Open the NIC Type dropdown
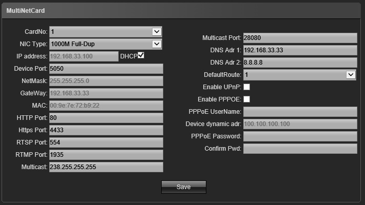This screenshot has height=205, width=365. pos(106,44)
